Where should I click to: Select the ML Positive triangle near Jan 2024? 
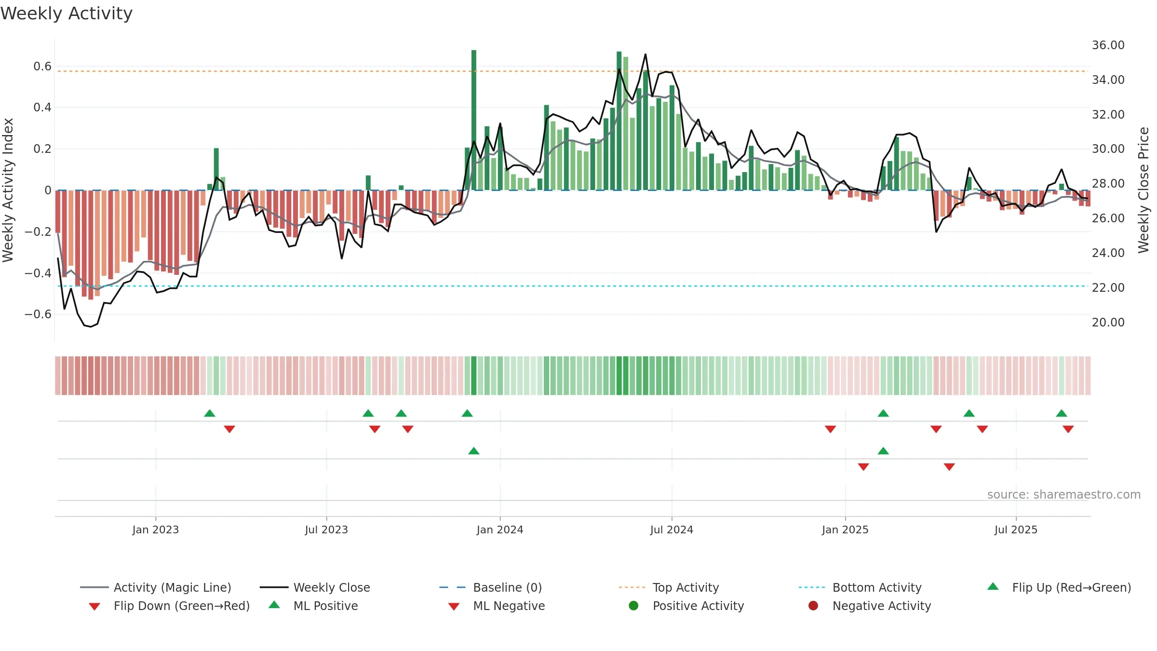coord(474,451)
